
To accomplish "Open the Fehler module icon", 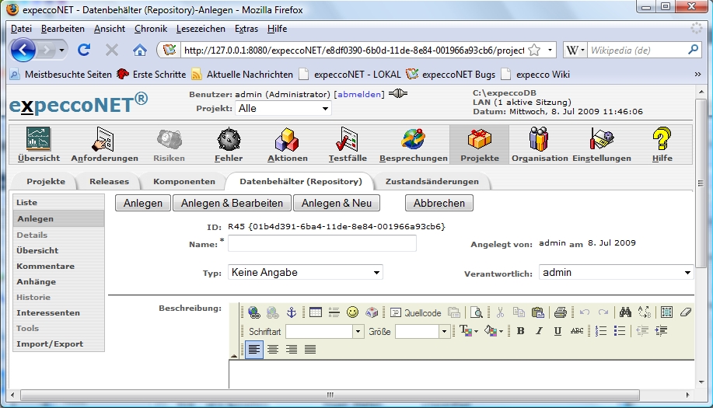I will [x=229, y=145].
